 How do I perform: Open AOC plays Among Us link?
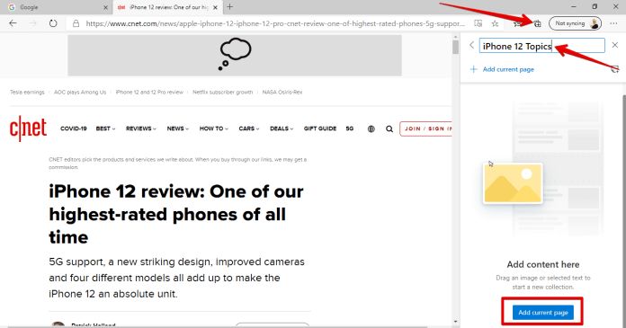(80, 93)
